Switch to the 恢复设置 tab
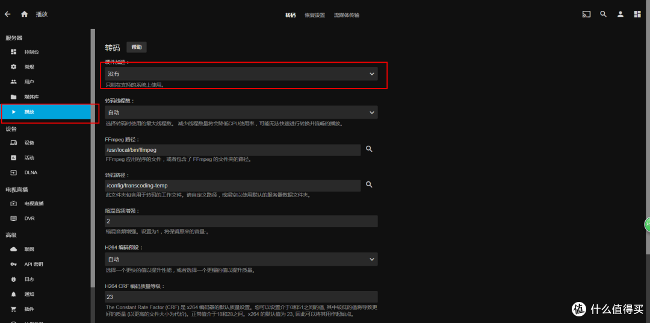The height and width of the screenshot is (323, 650). [x=314, y=15]
